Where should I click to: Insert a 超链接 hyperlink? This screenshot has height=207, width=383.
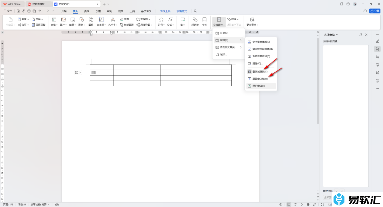tap(195, 22)
